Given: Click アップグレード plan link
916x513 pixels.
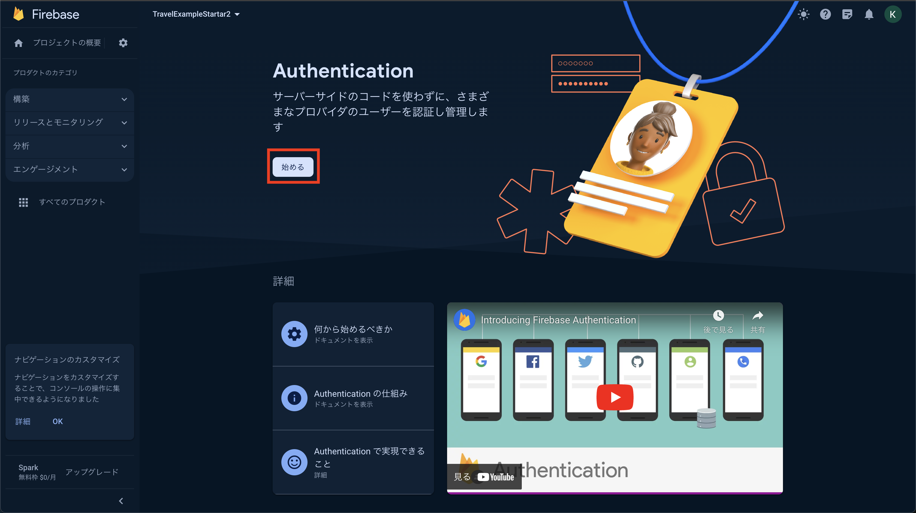Looking at the screenshot, I should (92, 472).
